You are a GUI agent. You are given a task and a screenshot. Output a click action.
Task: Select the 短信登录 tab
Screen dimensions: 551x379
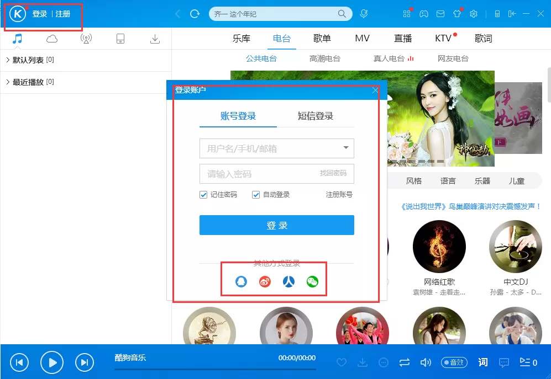click(316, 116)
